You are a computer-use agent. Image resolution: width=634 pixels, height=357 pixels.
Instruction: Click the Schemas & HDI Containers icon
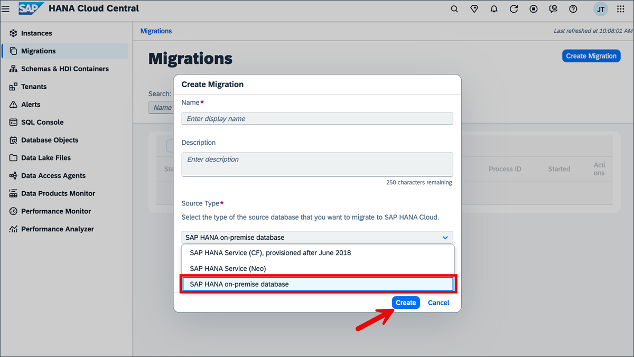tap(13, 69)
